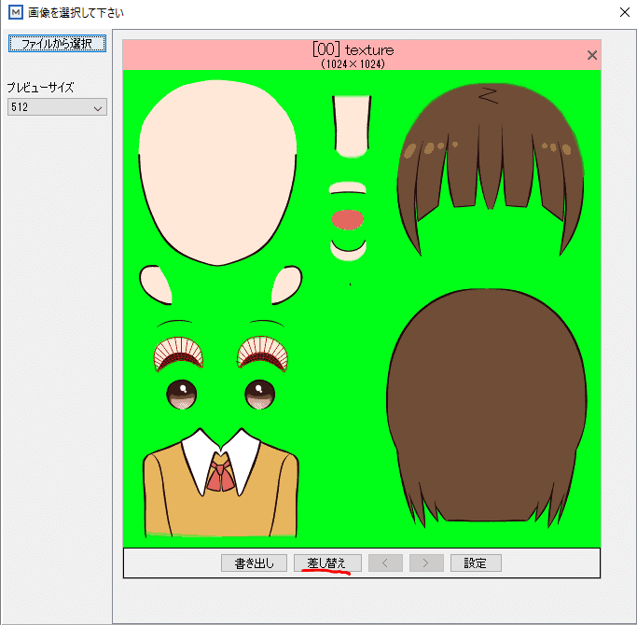Click the red mouth shape in texture
Screen dimensions: 637x625
click(347, 220)
